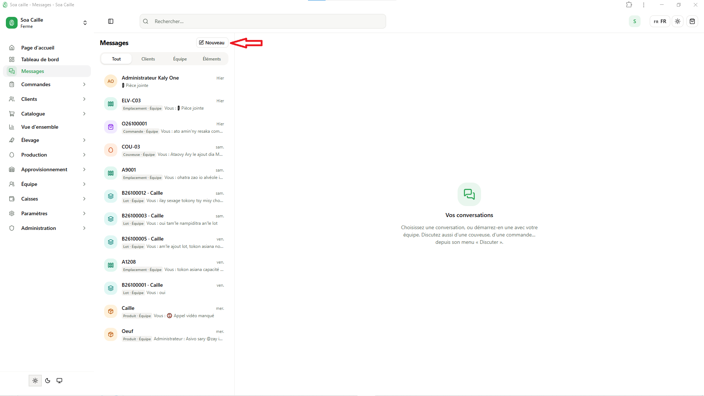Open the B26100003 · Caille conversation

[x=164, y=219]
